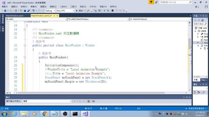Click the editor vertical scrollbar thumb

pyautogui.click(x=189, y=44)
